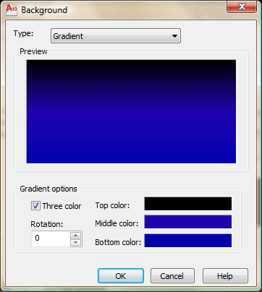
Task: Click the Bottom color label
Action: [118, 242]
